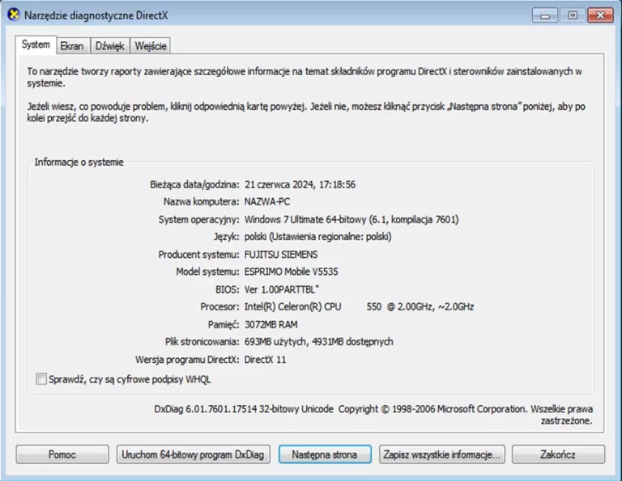Select the System tab
The width and height of the screenshot is (622, 481).
coord(36,45)
